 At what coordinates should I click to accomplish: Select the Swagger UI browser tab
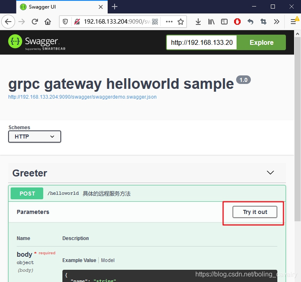(x=62, y=7)
